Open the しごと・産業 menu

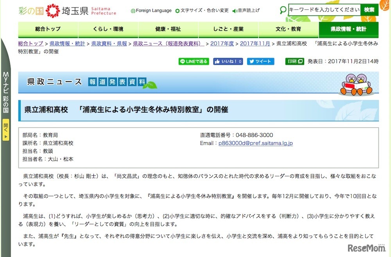(x=229, y=29)
